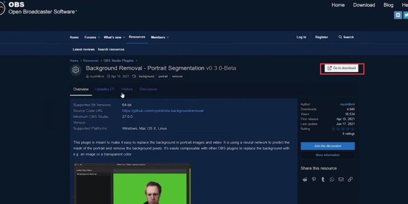Open the Discussion tab

pos(148,89)
